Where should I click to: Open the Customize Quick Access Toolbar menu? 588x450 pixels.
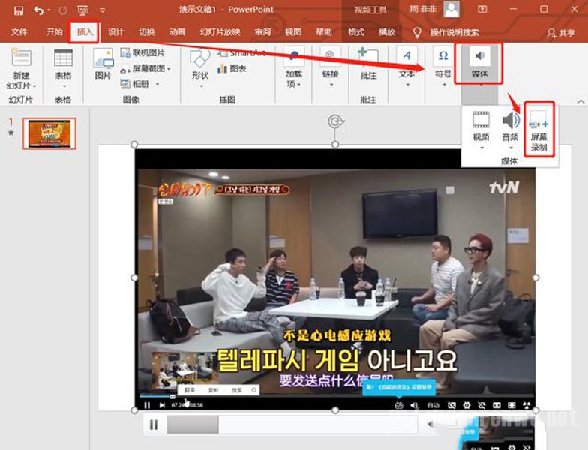(x=102, y=10)
